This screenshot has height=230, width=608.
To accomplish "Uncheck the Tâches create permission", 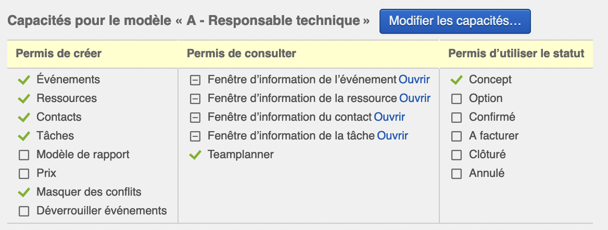I will tap(24, 136).
